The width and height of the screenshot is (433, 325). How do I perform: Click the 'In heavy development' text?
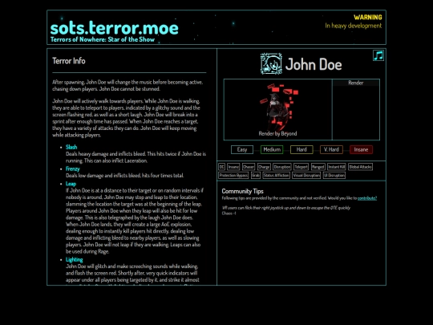tap(353, 26)
